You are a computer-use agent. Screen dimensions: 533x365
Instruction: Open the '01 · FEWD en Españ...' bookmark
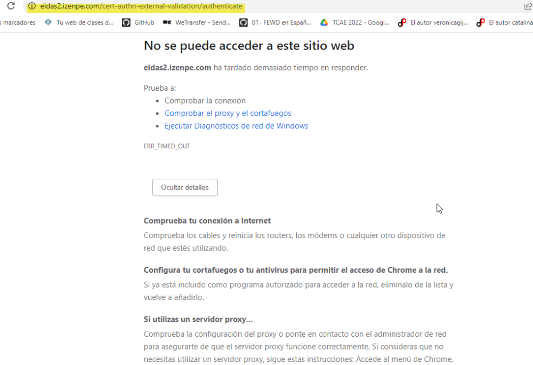click(276, 22)
